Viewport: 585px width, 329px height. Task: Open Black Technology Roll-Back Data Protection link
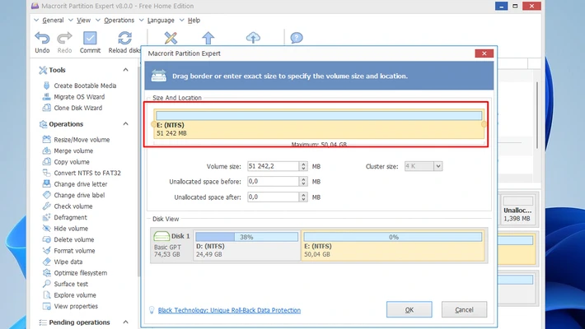(229, 310)
